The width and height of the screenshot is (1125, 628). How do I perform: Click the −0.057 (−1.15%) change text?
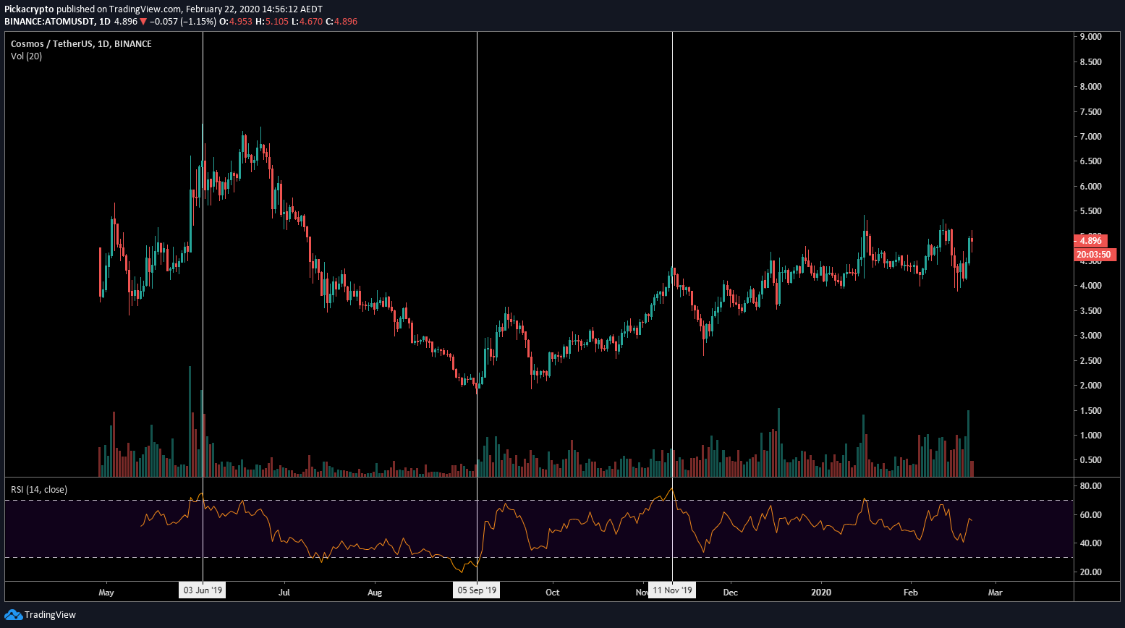click(x=183, y=22)
